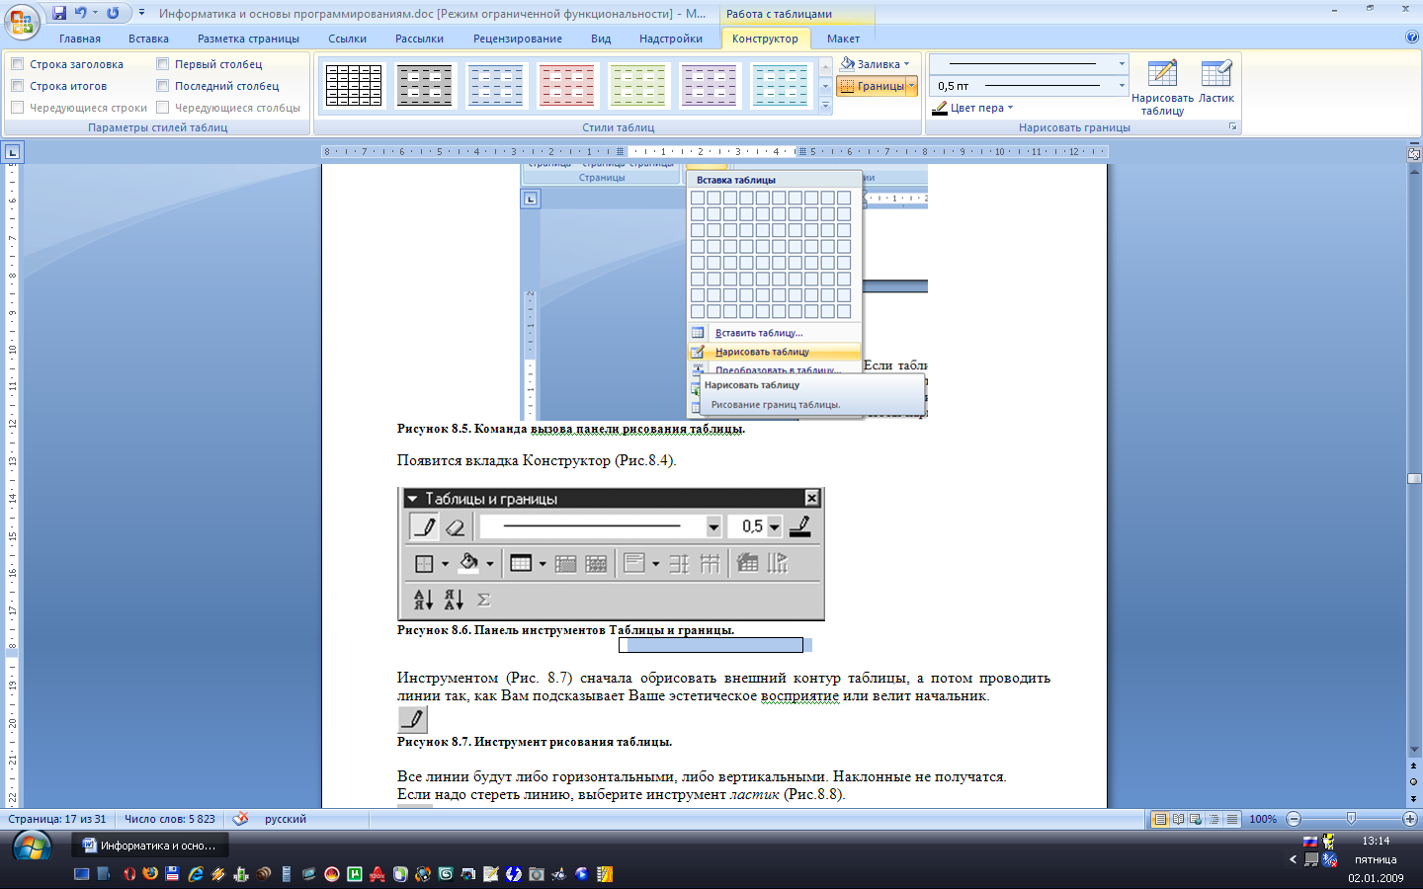Click Show Desktop in quick launch
1423x889 pixels.
click(82, 874)
